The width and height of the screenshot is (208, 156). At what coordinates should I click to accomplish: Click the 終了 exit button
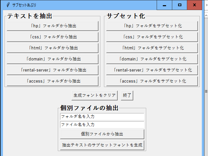coord(127,95)
